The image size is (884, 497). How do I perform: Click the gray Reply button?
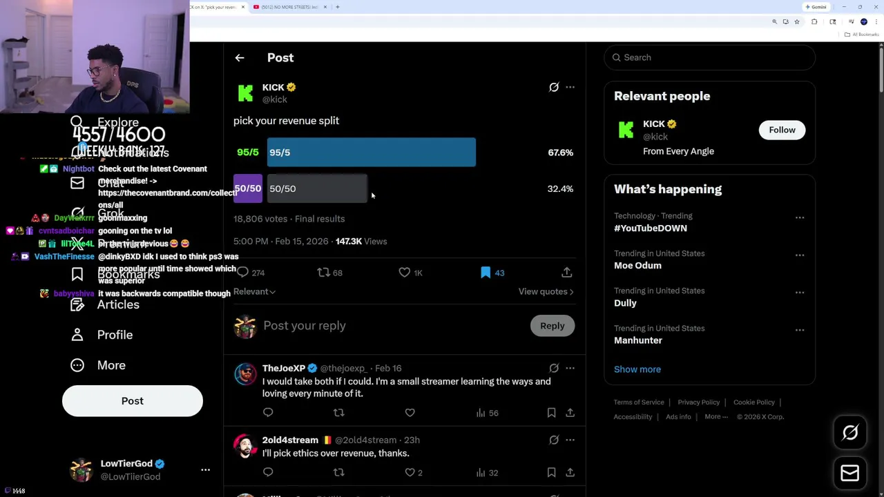tap(552, 326)
